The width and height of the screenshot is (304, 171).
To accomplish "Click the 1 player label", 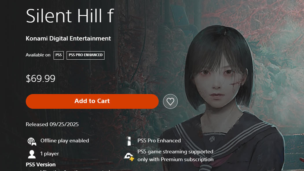I will pyautogui.click(x=50, y=154).
